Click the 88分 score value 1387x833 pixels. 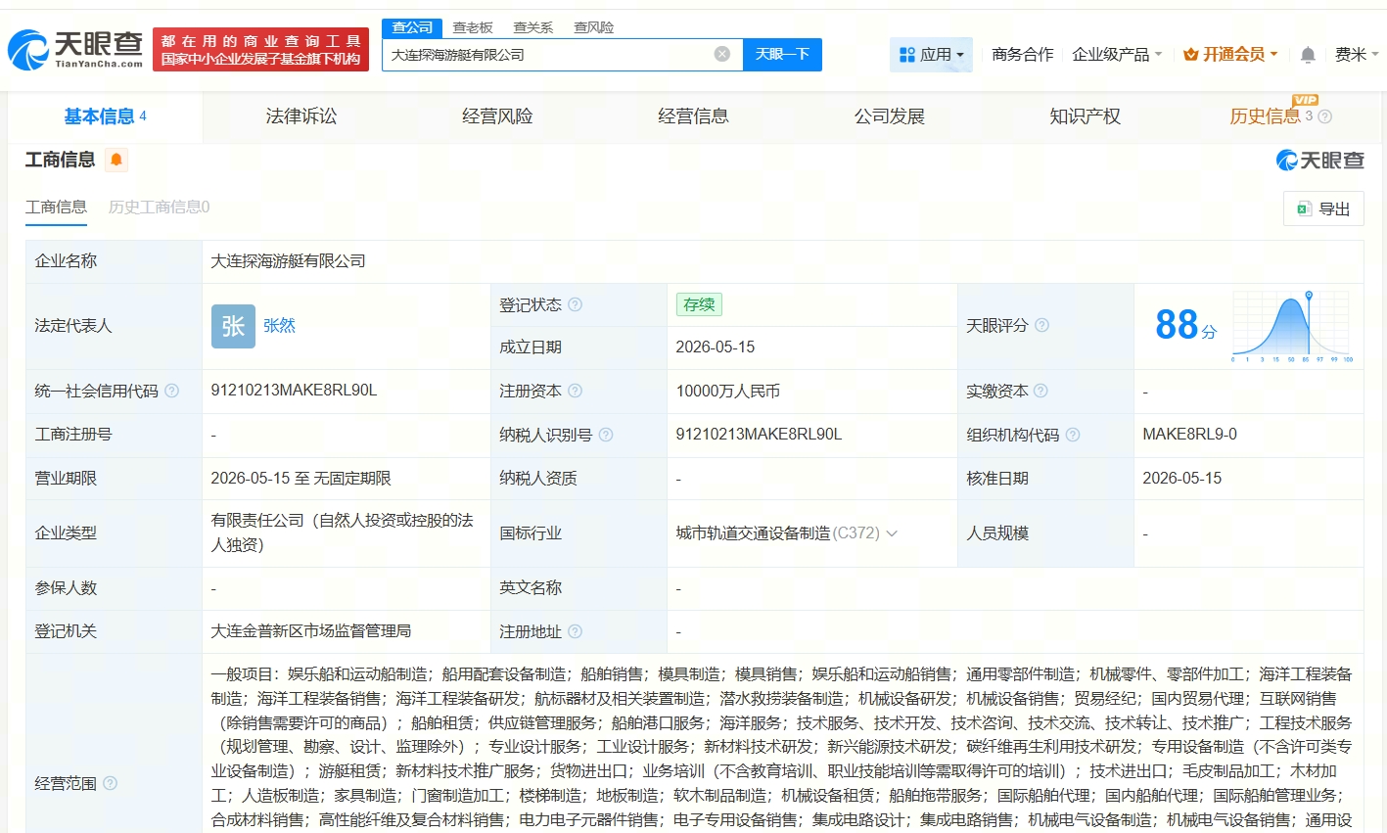1185,325
